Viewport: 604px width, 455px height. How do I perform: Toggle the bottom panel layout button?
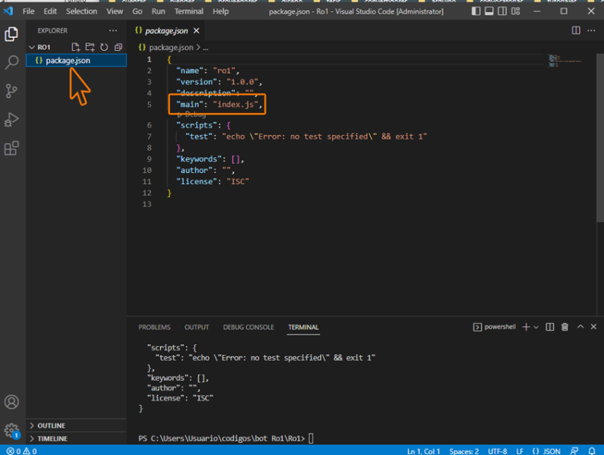point(490,11)
